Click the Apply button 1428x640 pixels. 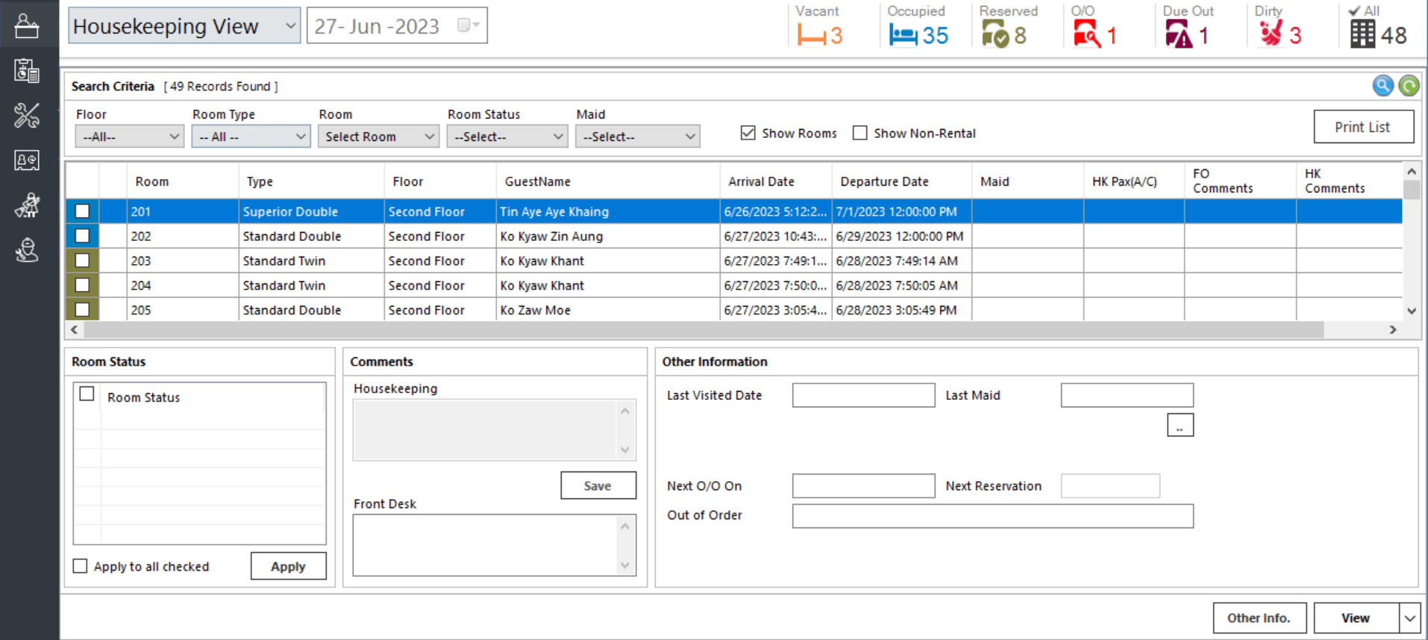click(x=288, y=566)
